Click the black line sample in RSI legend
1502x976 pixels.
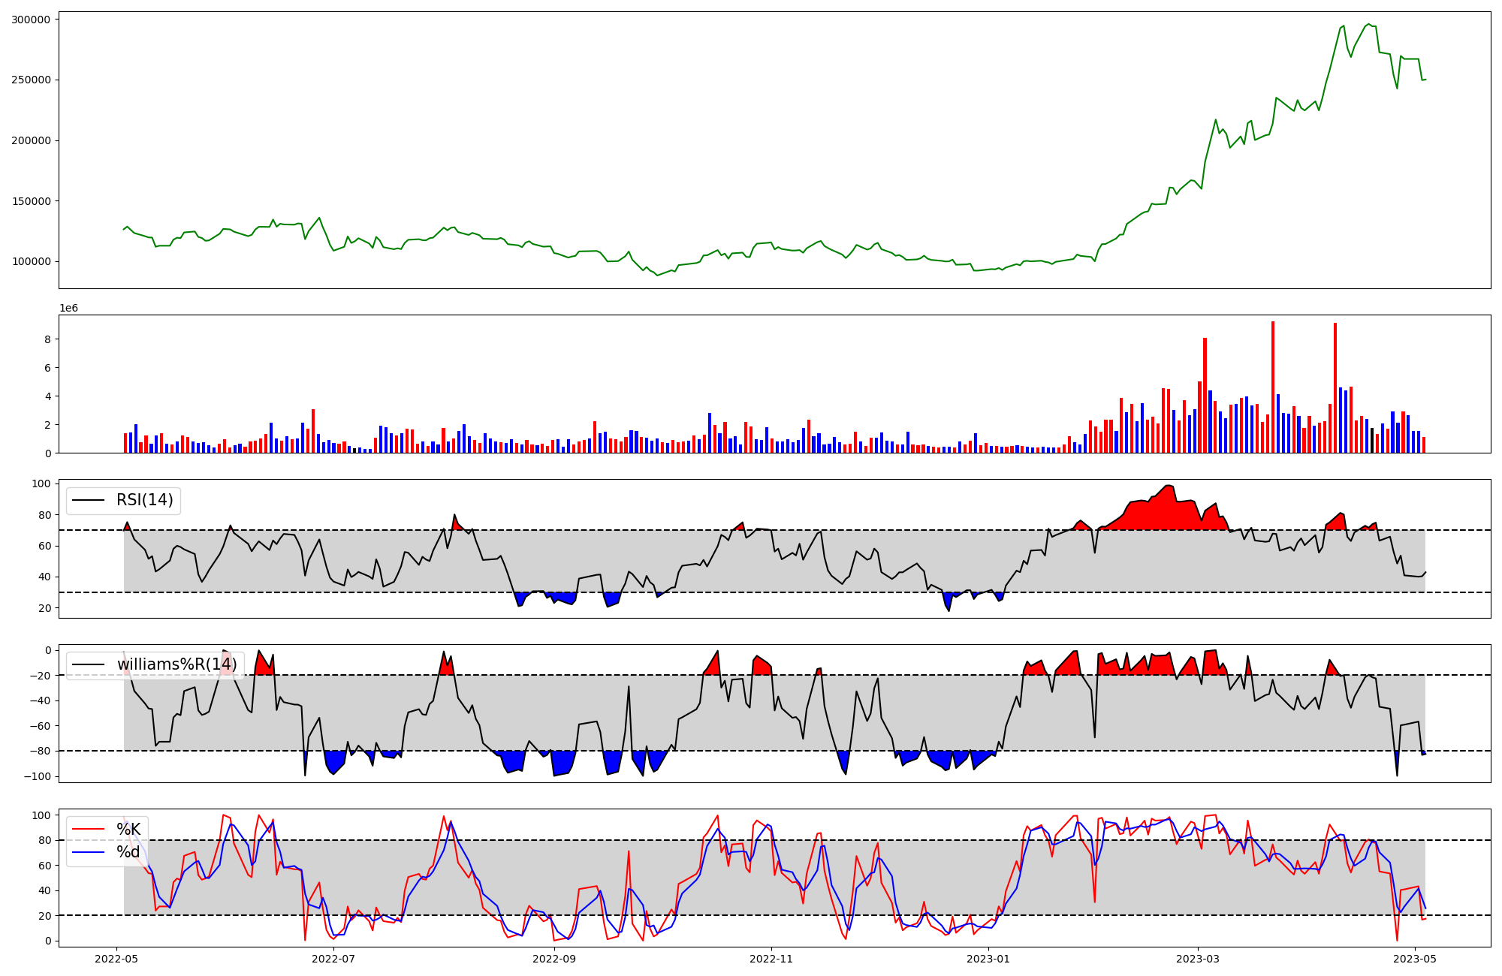(x=89, y=500)
